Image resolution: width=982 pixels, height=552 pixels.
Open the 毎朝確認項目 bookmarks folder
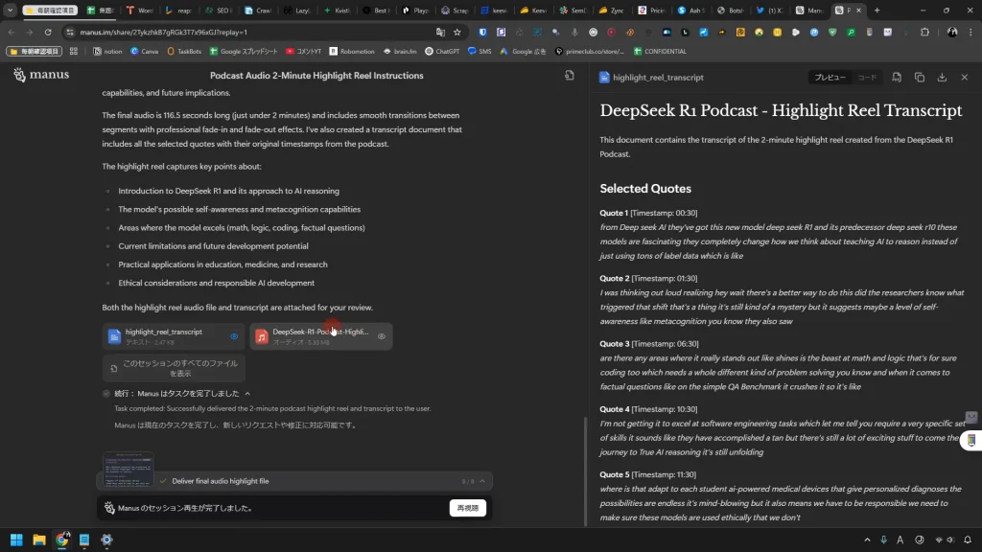[x=35, y=52]
